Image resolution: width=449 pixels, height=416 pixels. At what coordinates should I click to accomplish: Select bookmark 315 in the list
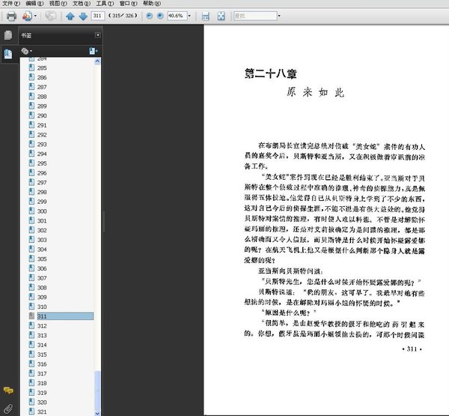pyautogui.click(x=42, y=354)
